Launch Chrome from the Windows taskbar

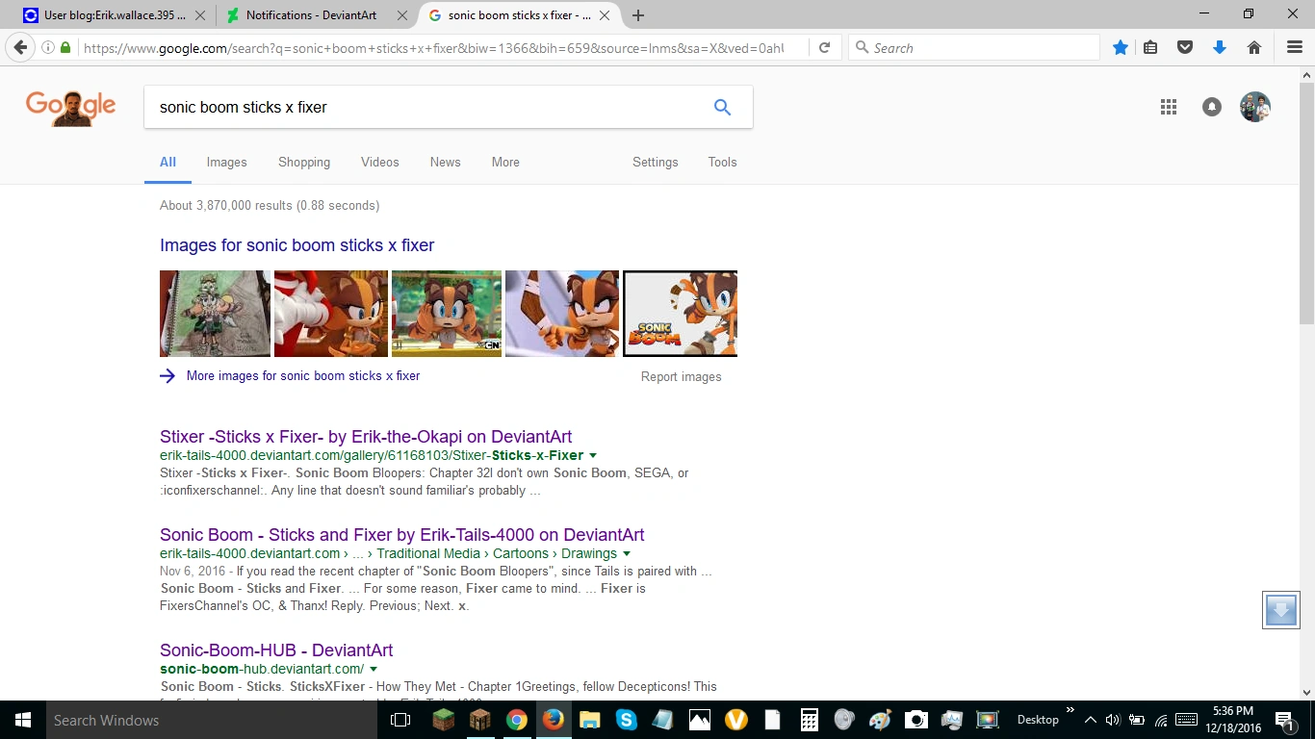coord(517,720)
